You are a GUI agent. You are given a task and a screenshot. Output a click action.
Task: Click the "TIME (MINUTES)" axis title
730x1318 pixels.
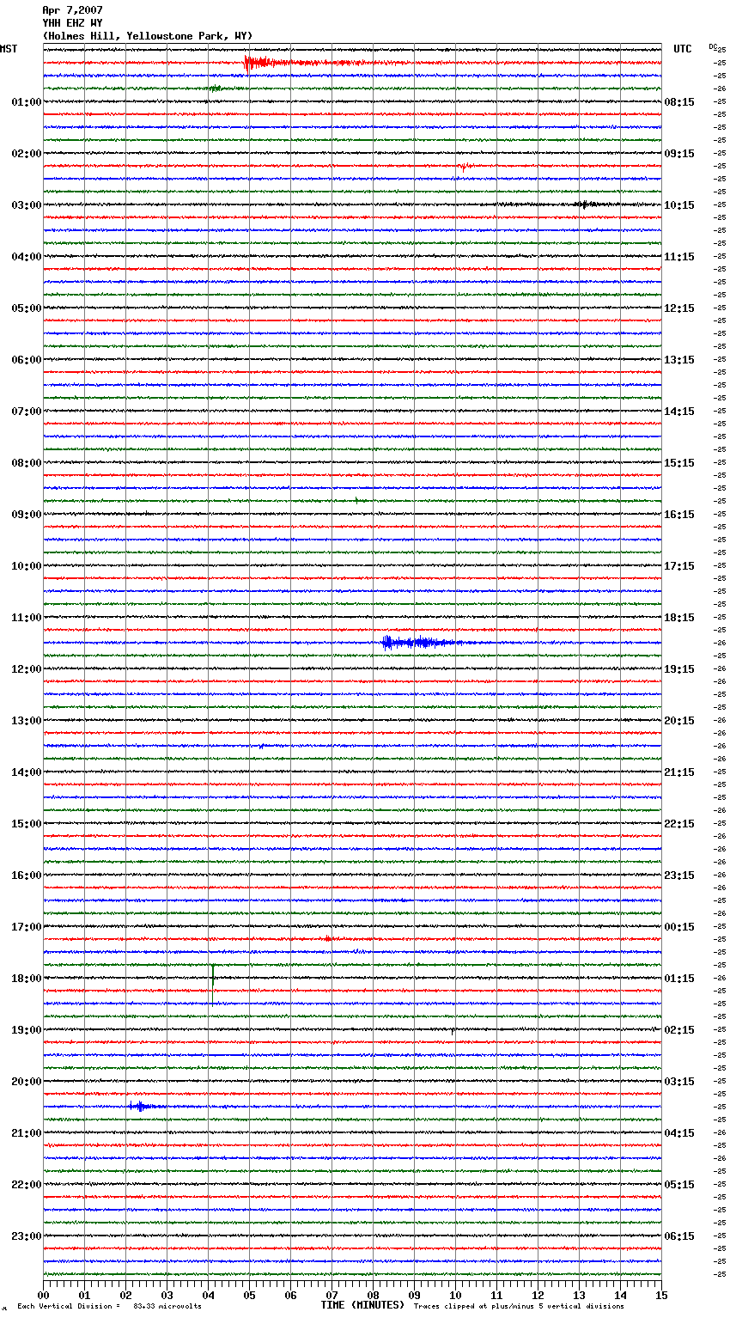[x=362, y=1305]
